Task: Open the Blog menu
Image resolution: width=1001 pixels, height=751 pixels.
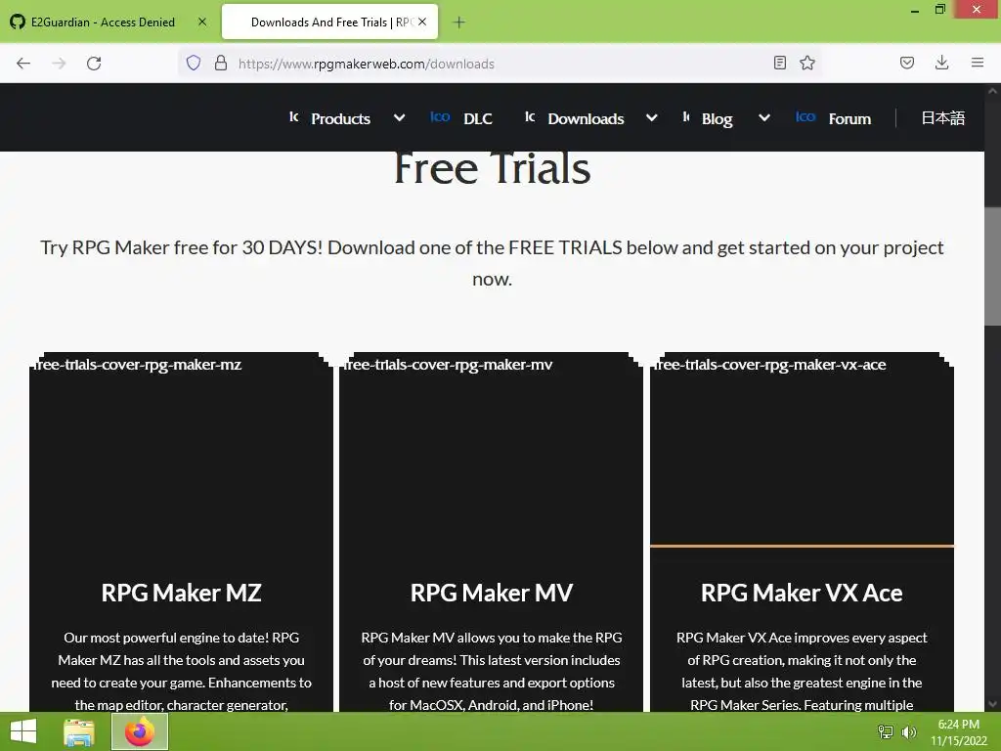Action: [717, 118]
